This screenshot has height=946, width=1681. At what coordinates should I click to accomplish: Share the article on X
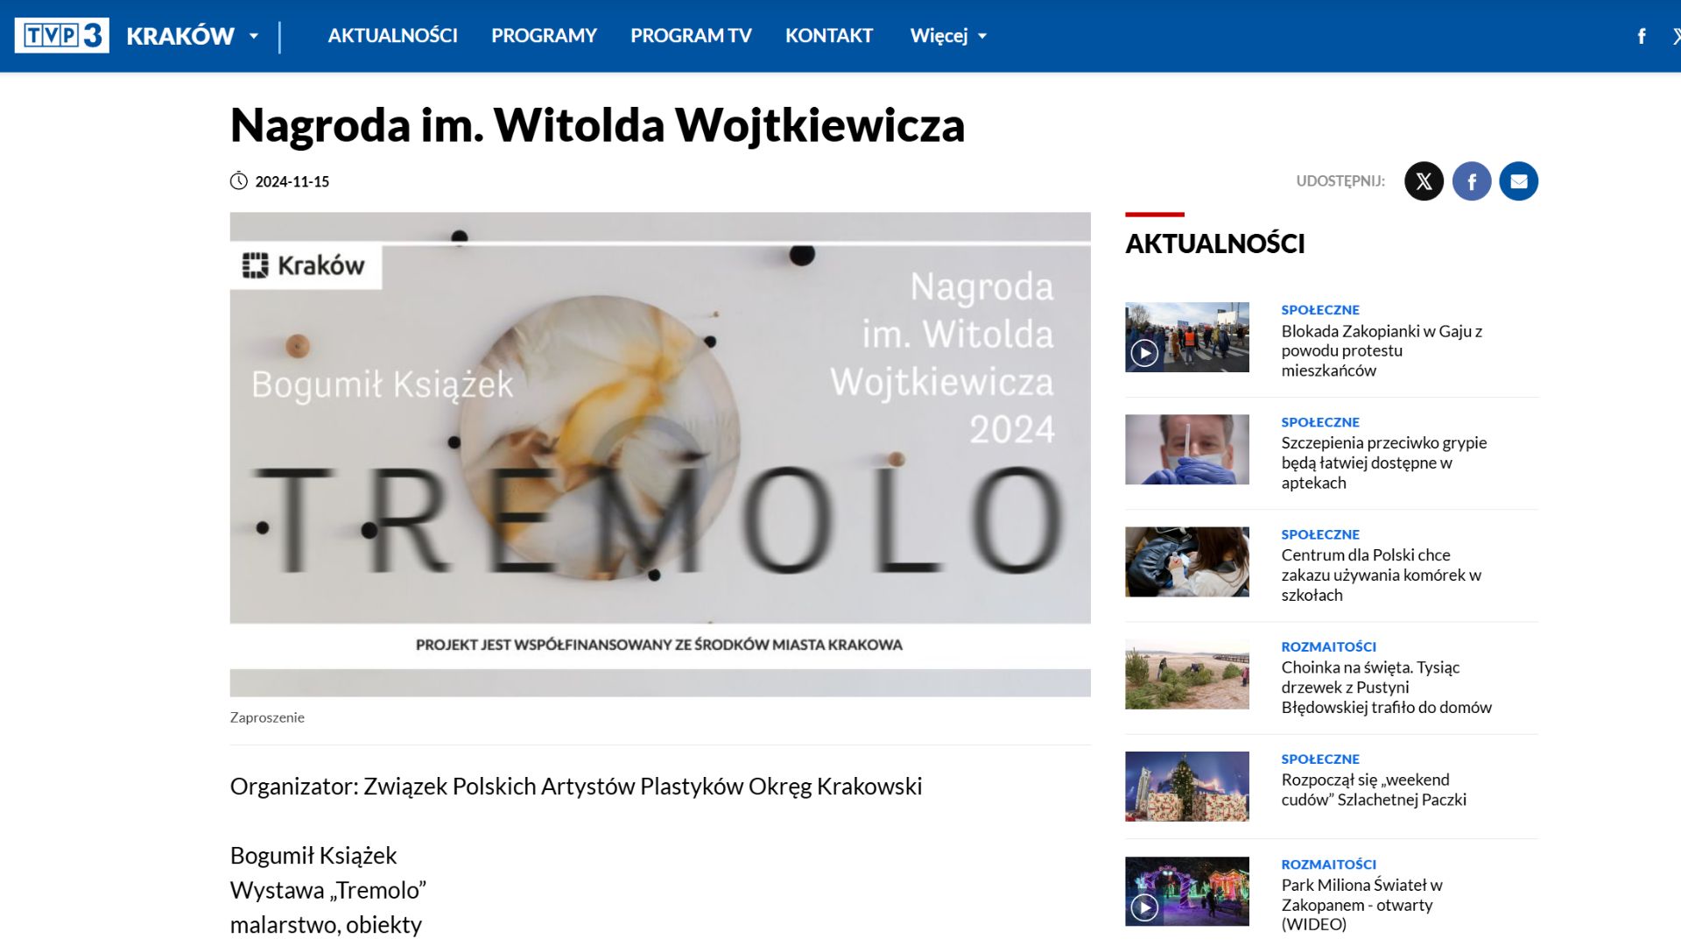[1424, 181]
